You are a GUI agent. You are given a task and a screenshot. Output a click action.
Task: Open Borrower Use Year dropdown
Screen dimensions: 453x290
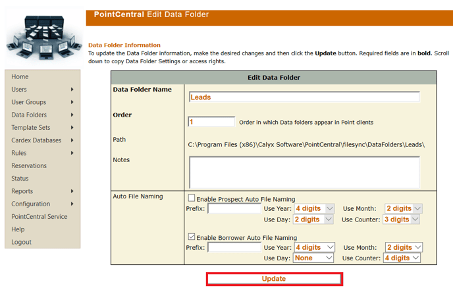(x=314, y=248)
